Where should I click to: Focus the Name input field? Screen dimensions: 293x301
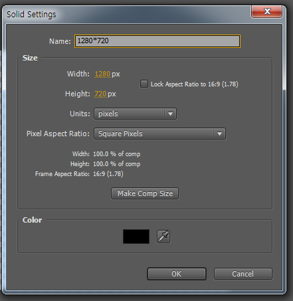[x=157, y=41]
